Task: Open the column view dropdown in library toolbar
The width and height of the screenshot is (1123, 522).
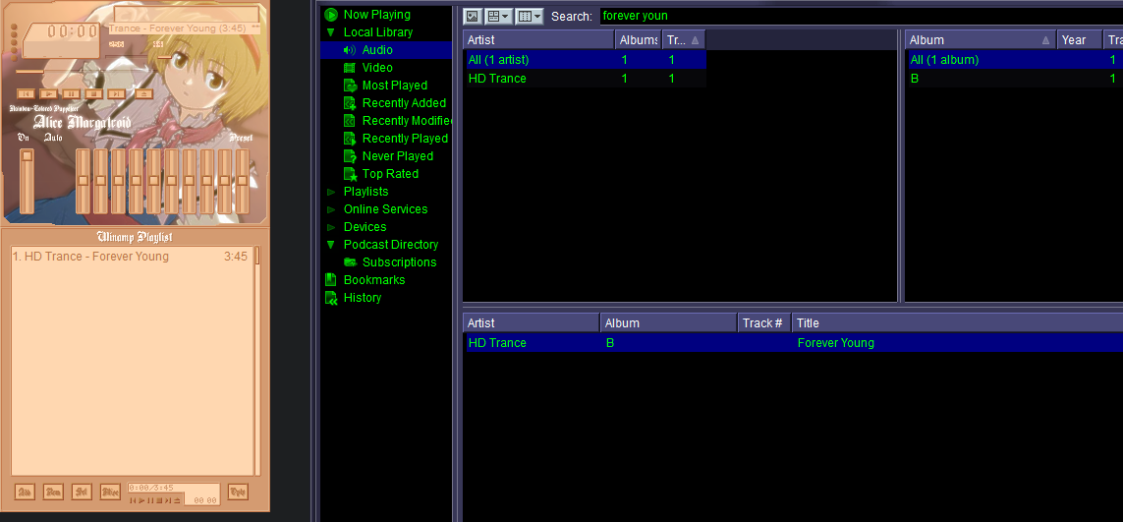Action: [x=530, y=16]
